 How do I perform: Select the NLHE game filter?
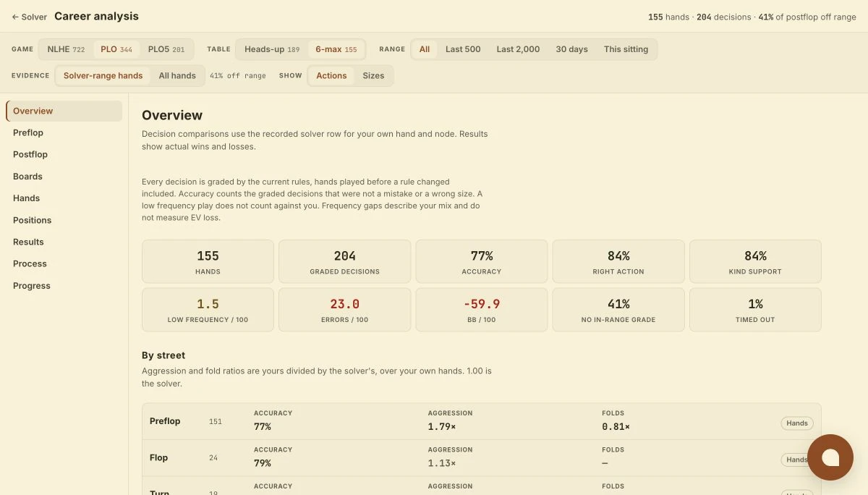(x=66, y=49)
